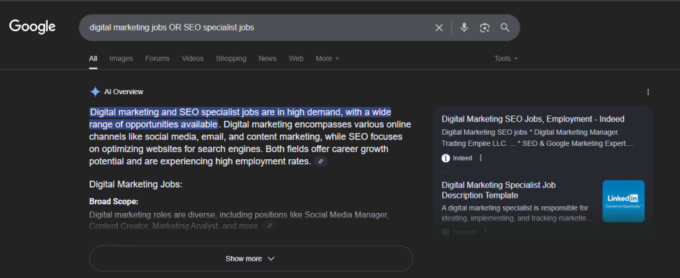Click the LinkedIn thumbnail image
Image resolution: width=680 pixels, height=278 pixels.
[x=623, y=200]
